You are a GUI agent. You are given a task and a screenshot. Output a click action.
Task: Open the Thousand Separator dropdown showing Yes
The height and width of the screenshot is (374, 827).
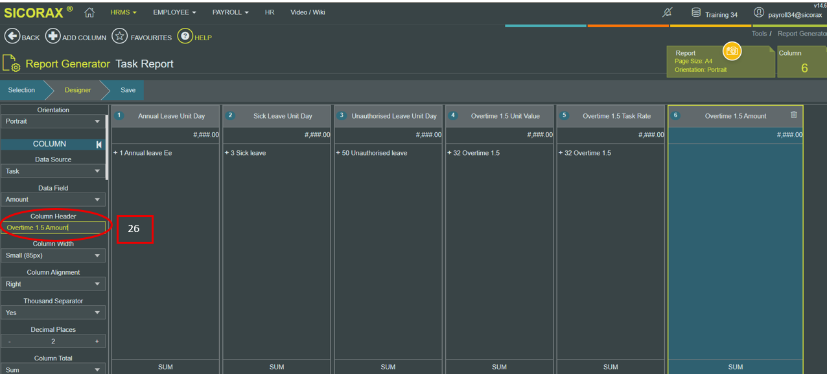pyautogui.click(x=53, y=312)
